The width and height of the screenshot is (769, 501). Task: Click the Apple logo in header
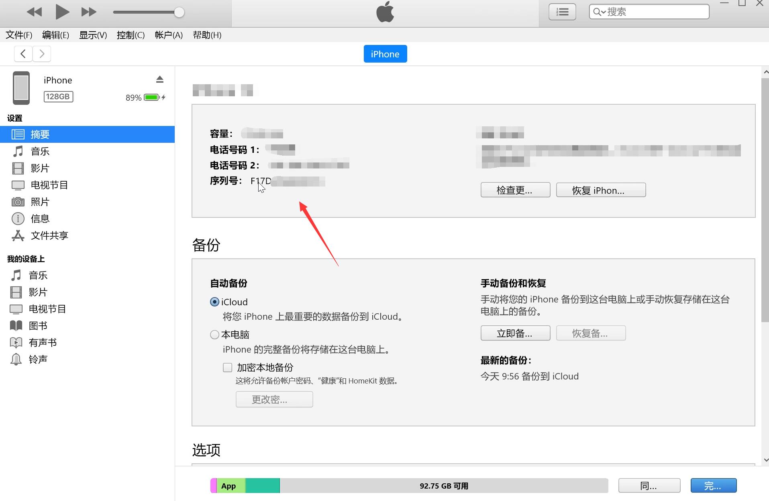point(385,12)
